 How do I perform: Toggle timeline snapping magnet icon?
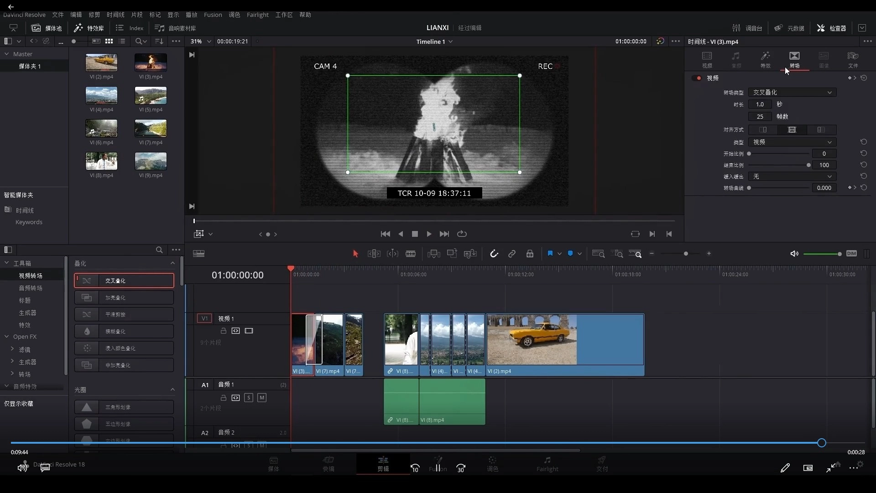pyautogui.click(x=494, y=254)
